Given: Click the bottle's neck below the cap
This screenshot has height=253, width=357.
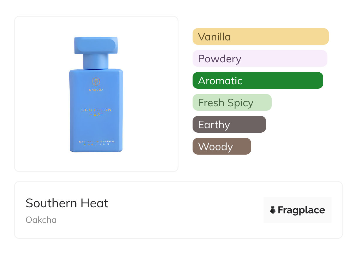Looking at the screenshot, I should [x=96, y=61].
